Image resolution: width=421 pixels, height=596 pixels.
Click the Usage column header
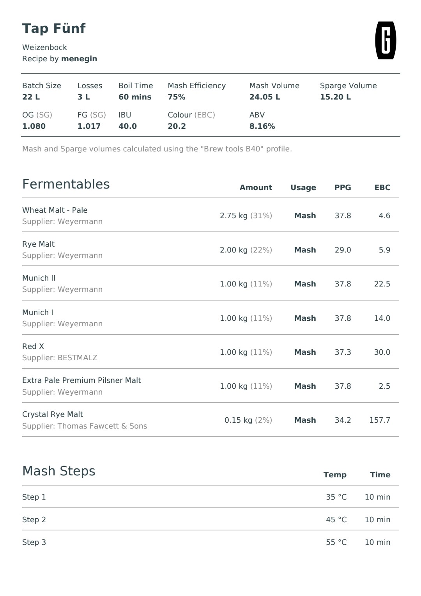tap(303, 188)
